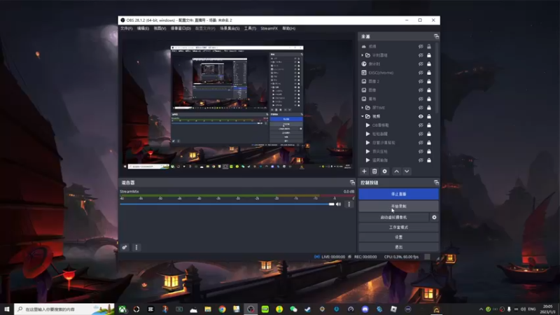The image size is (560, 315).
Task: Expand the 计时器组 group arrow
Action: click(x=362, y=55)
